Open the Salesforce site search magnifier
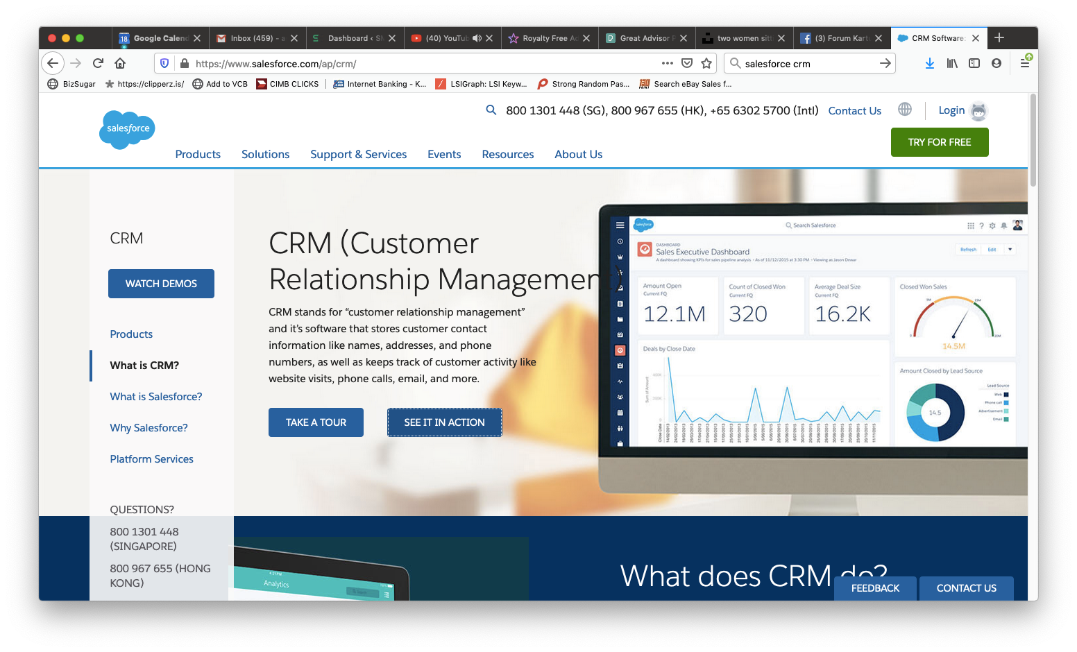1077x652 pixels. (491, 110)
